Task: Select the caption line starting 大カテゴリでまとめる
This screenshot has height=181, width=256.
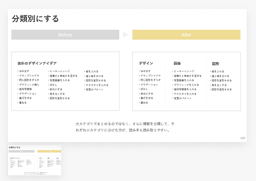Action: tap(125, 124)
